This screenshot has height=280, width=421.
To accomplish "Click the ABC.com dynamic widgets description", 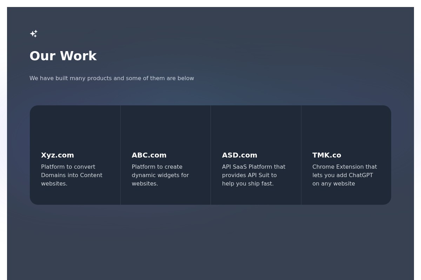I will (x=160, y=175).
